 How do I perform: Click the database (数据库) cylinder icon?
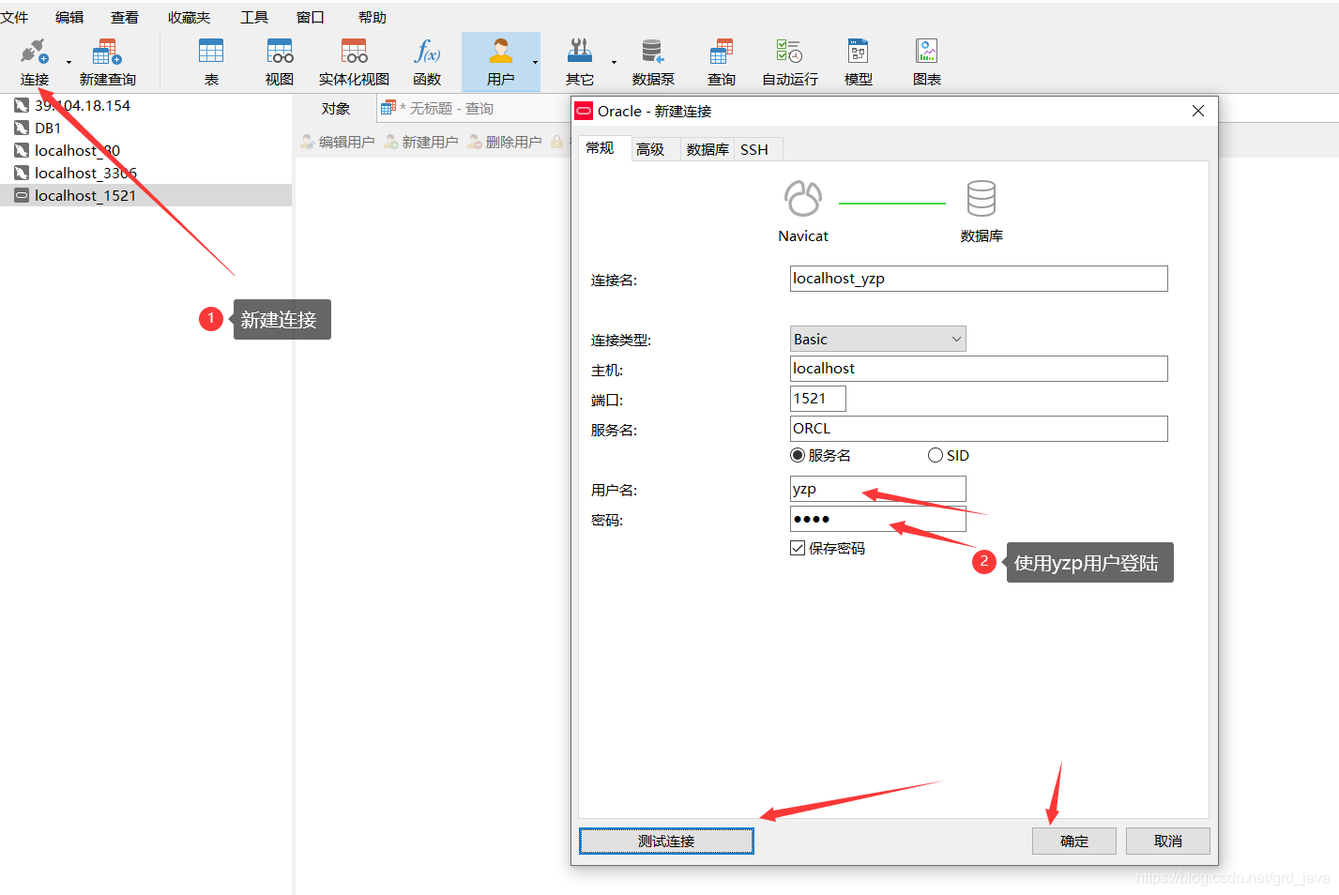click(x=981, y=198)
